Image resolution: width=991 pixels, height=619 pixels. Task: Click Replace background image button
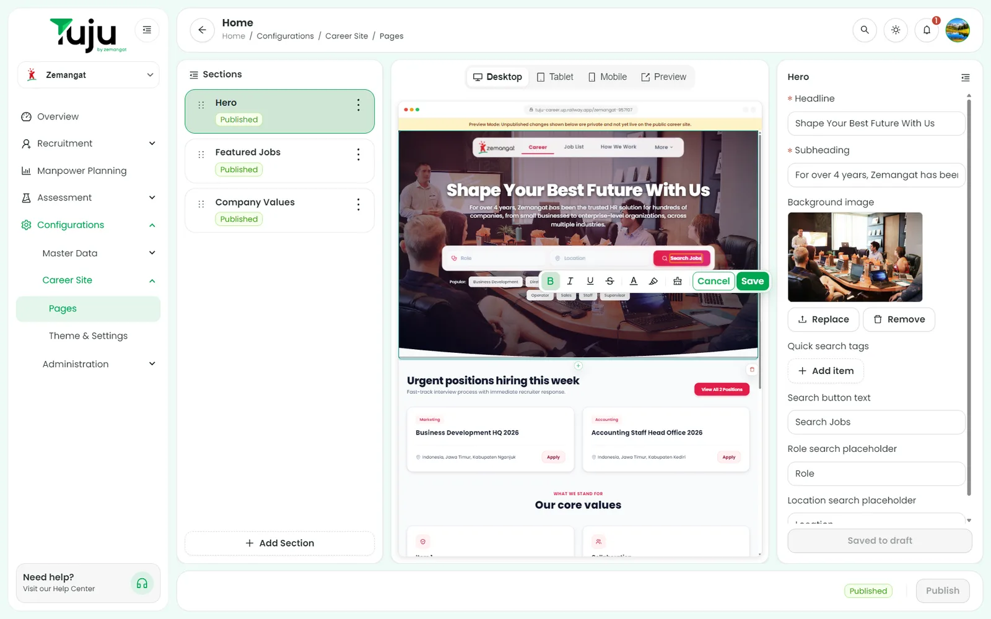823,319
